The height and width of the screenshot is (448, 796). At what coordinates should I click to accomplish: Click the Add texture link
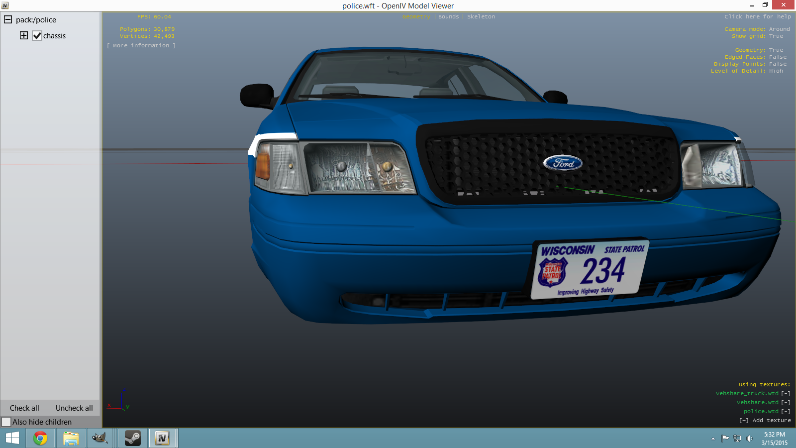[765, 421]
